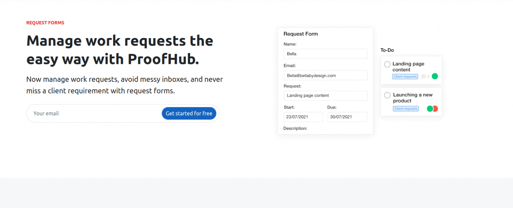Click the green assignee avatar on Launching a new product
The image size is (513, 208).
coord(430,108)
